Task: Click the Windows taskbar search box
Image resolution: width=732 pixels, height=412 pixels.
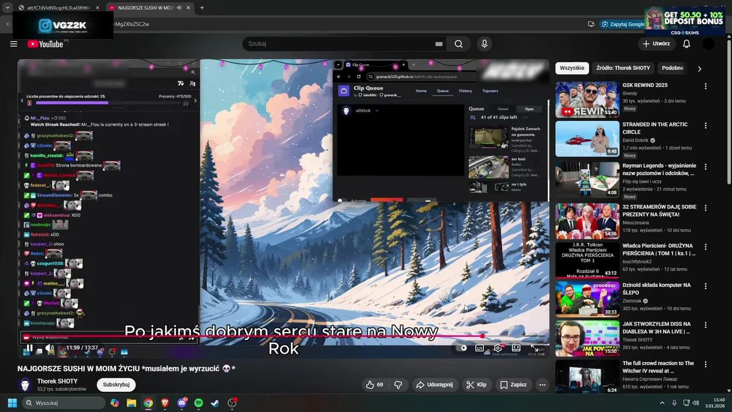Action: click(64, 403)
